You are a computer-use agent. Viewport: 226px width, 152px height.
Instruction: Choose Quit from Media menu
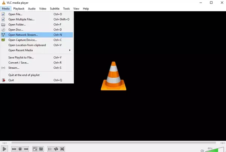click(x=37, y=80)
